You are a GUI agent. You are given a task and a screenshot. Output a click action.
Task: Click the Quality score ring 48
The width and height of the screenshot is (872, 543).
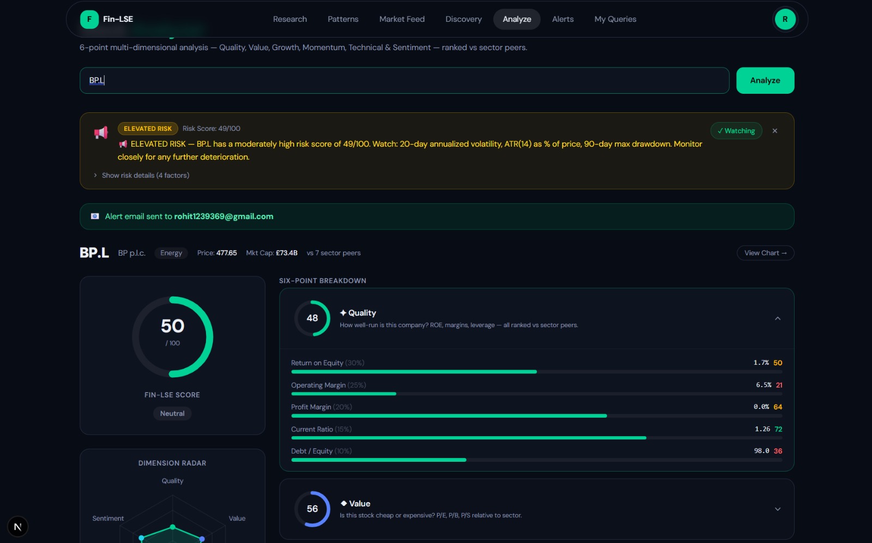312,318
